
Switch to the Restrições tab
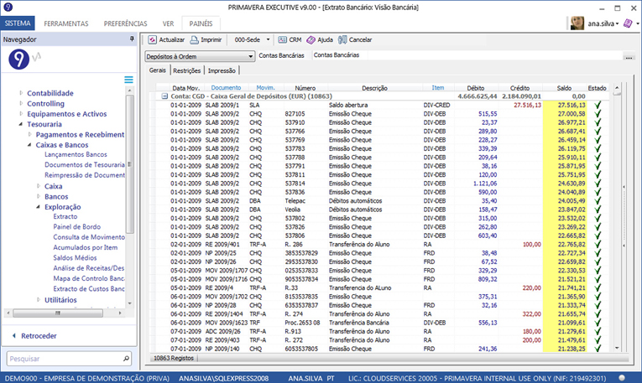coord(186,70)
